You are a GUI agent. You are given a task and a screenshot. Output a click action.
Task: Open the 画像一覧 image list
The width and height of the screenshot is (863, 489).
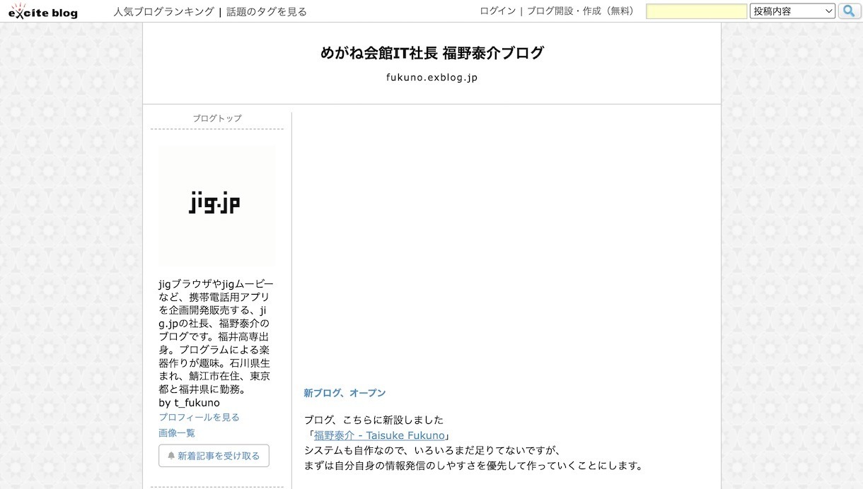pyautogui.click(x=177, y=432)
